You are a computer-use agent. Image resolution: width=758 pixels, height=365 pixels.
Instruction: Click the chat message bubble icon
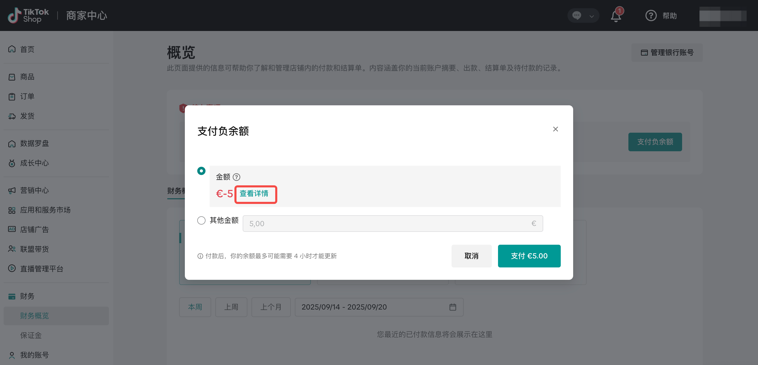pyautogui.click(x=577, y=15)
